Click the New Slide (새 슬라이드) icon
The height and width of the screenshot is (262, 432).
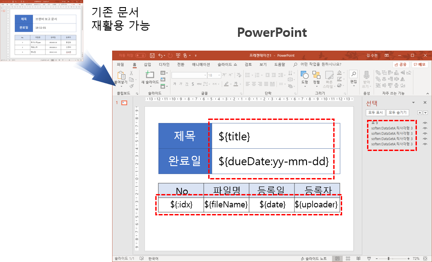coord(149,75)
